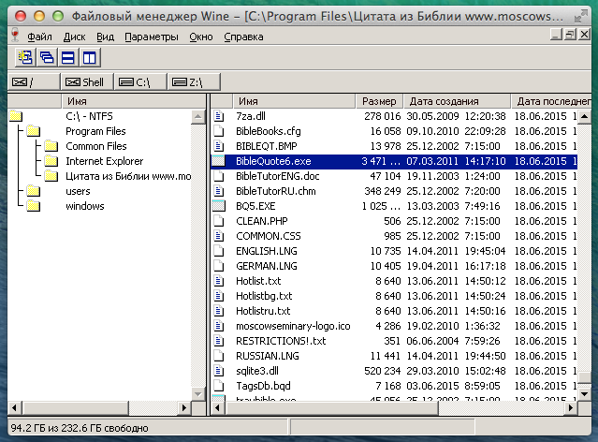This screenshot has height=442, width=598.
Task: Click the cascade windows toolbar icon
Action: point(46,58)
